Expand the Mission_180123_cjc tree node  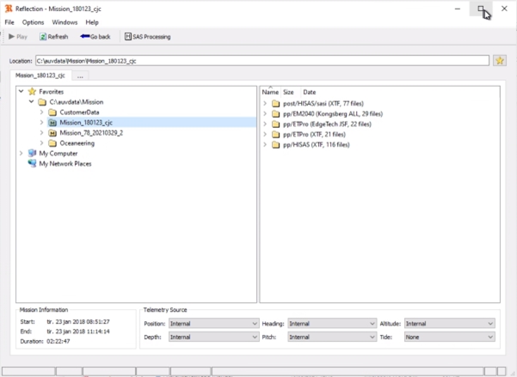click(x=41, y=123)
